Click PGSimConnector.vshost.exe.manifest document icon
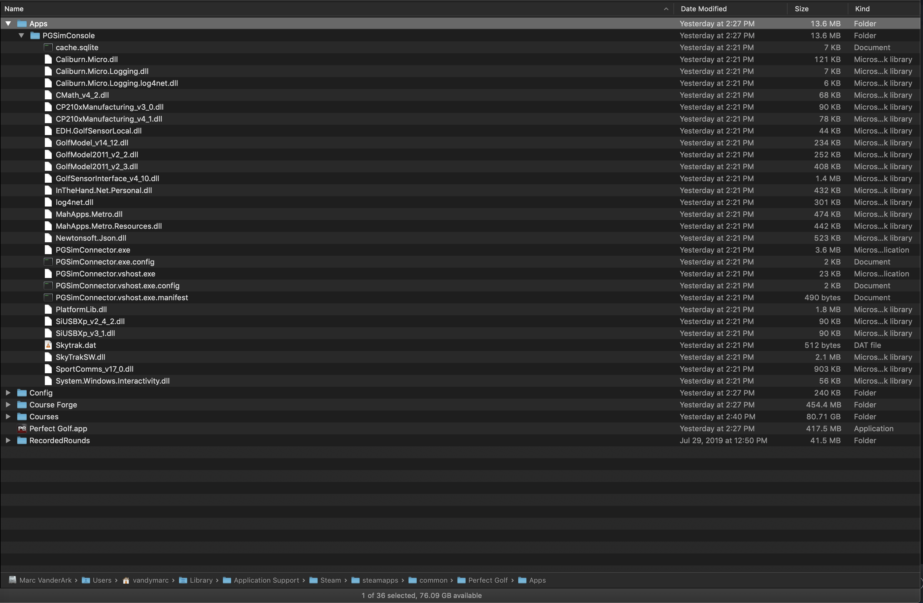923x603 pixels. 48,297
